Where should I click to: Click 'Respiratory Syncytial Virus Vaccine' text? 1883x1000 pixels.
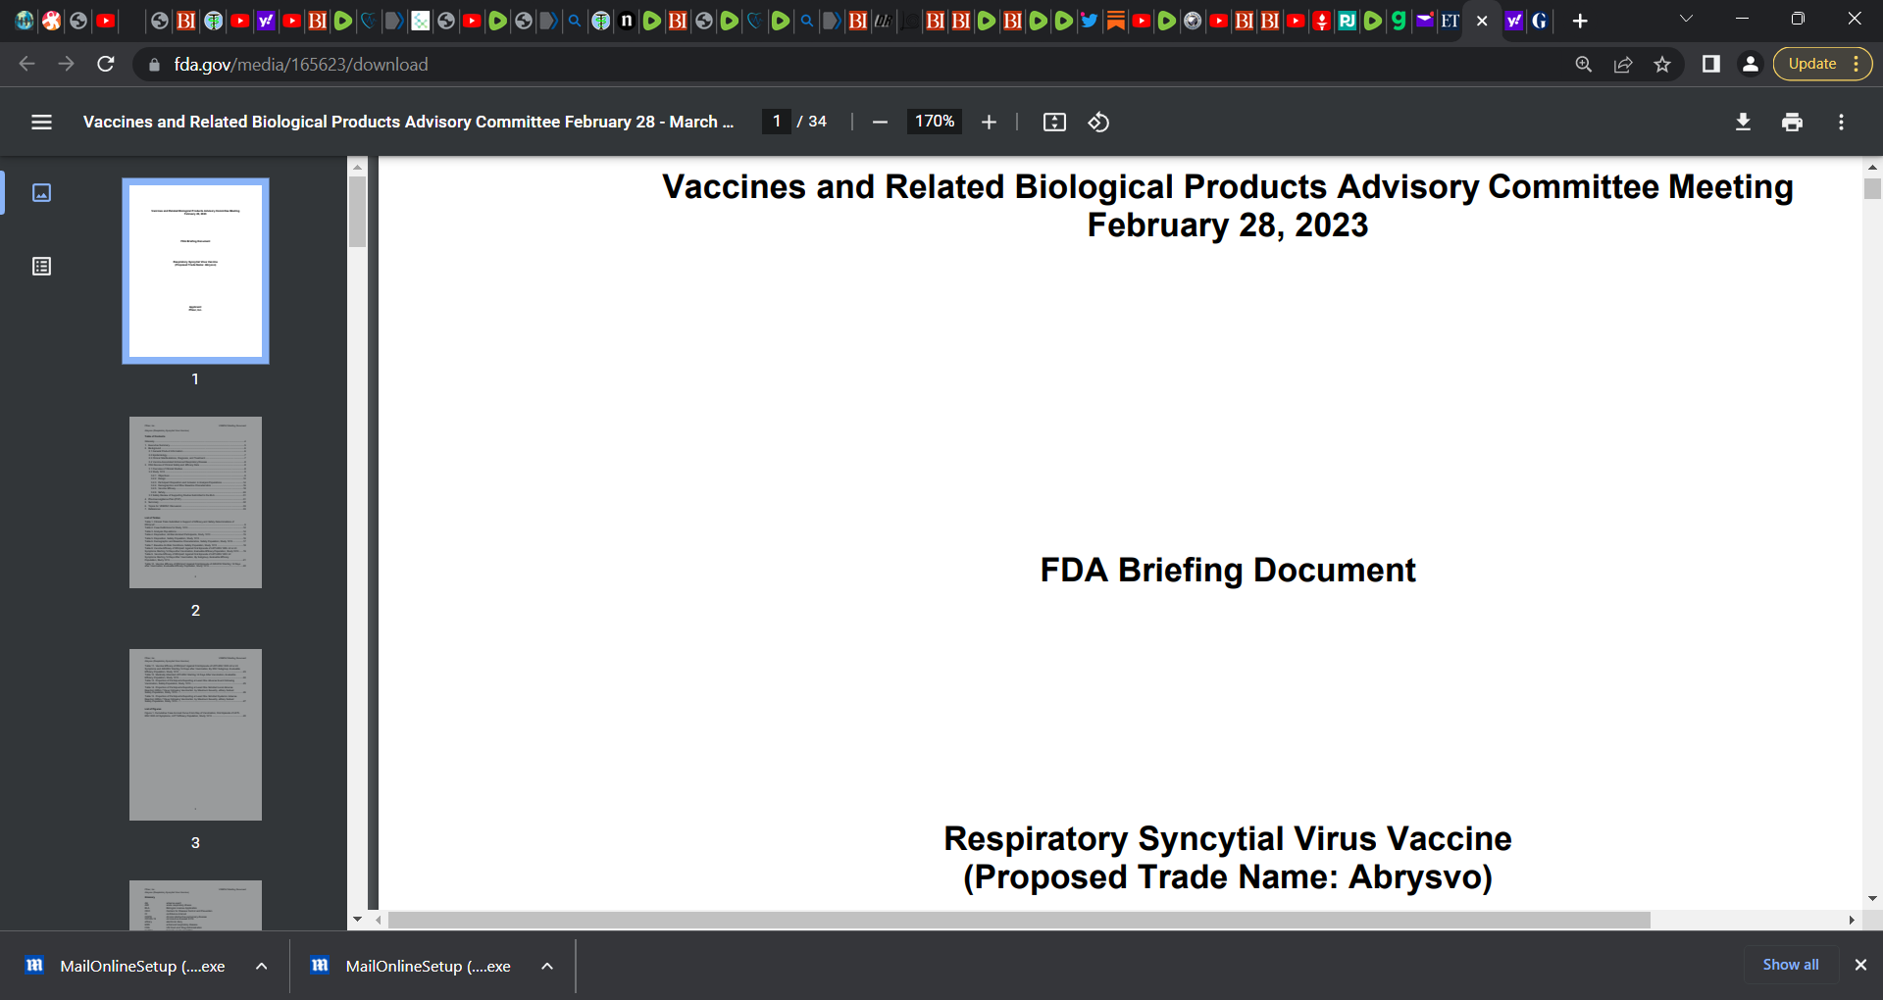click(x=1228, y=838)
